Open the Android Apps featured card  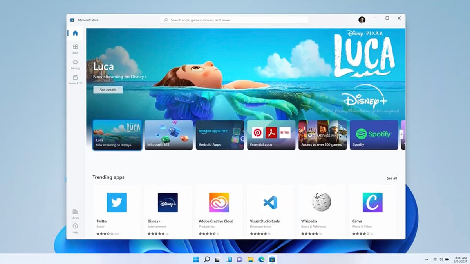pyautogui.click(x=220, y=135)
